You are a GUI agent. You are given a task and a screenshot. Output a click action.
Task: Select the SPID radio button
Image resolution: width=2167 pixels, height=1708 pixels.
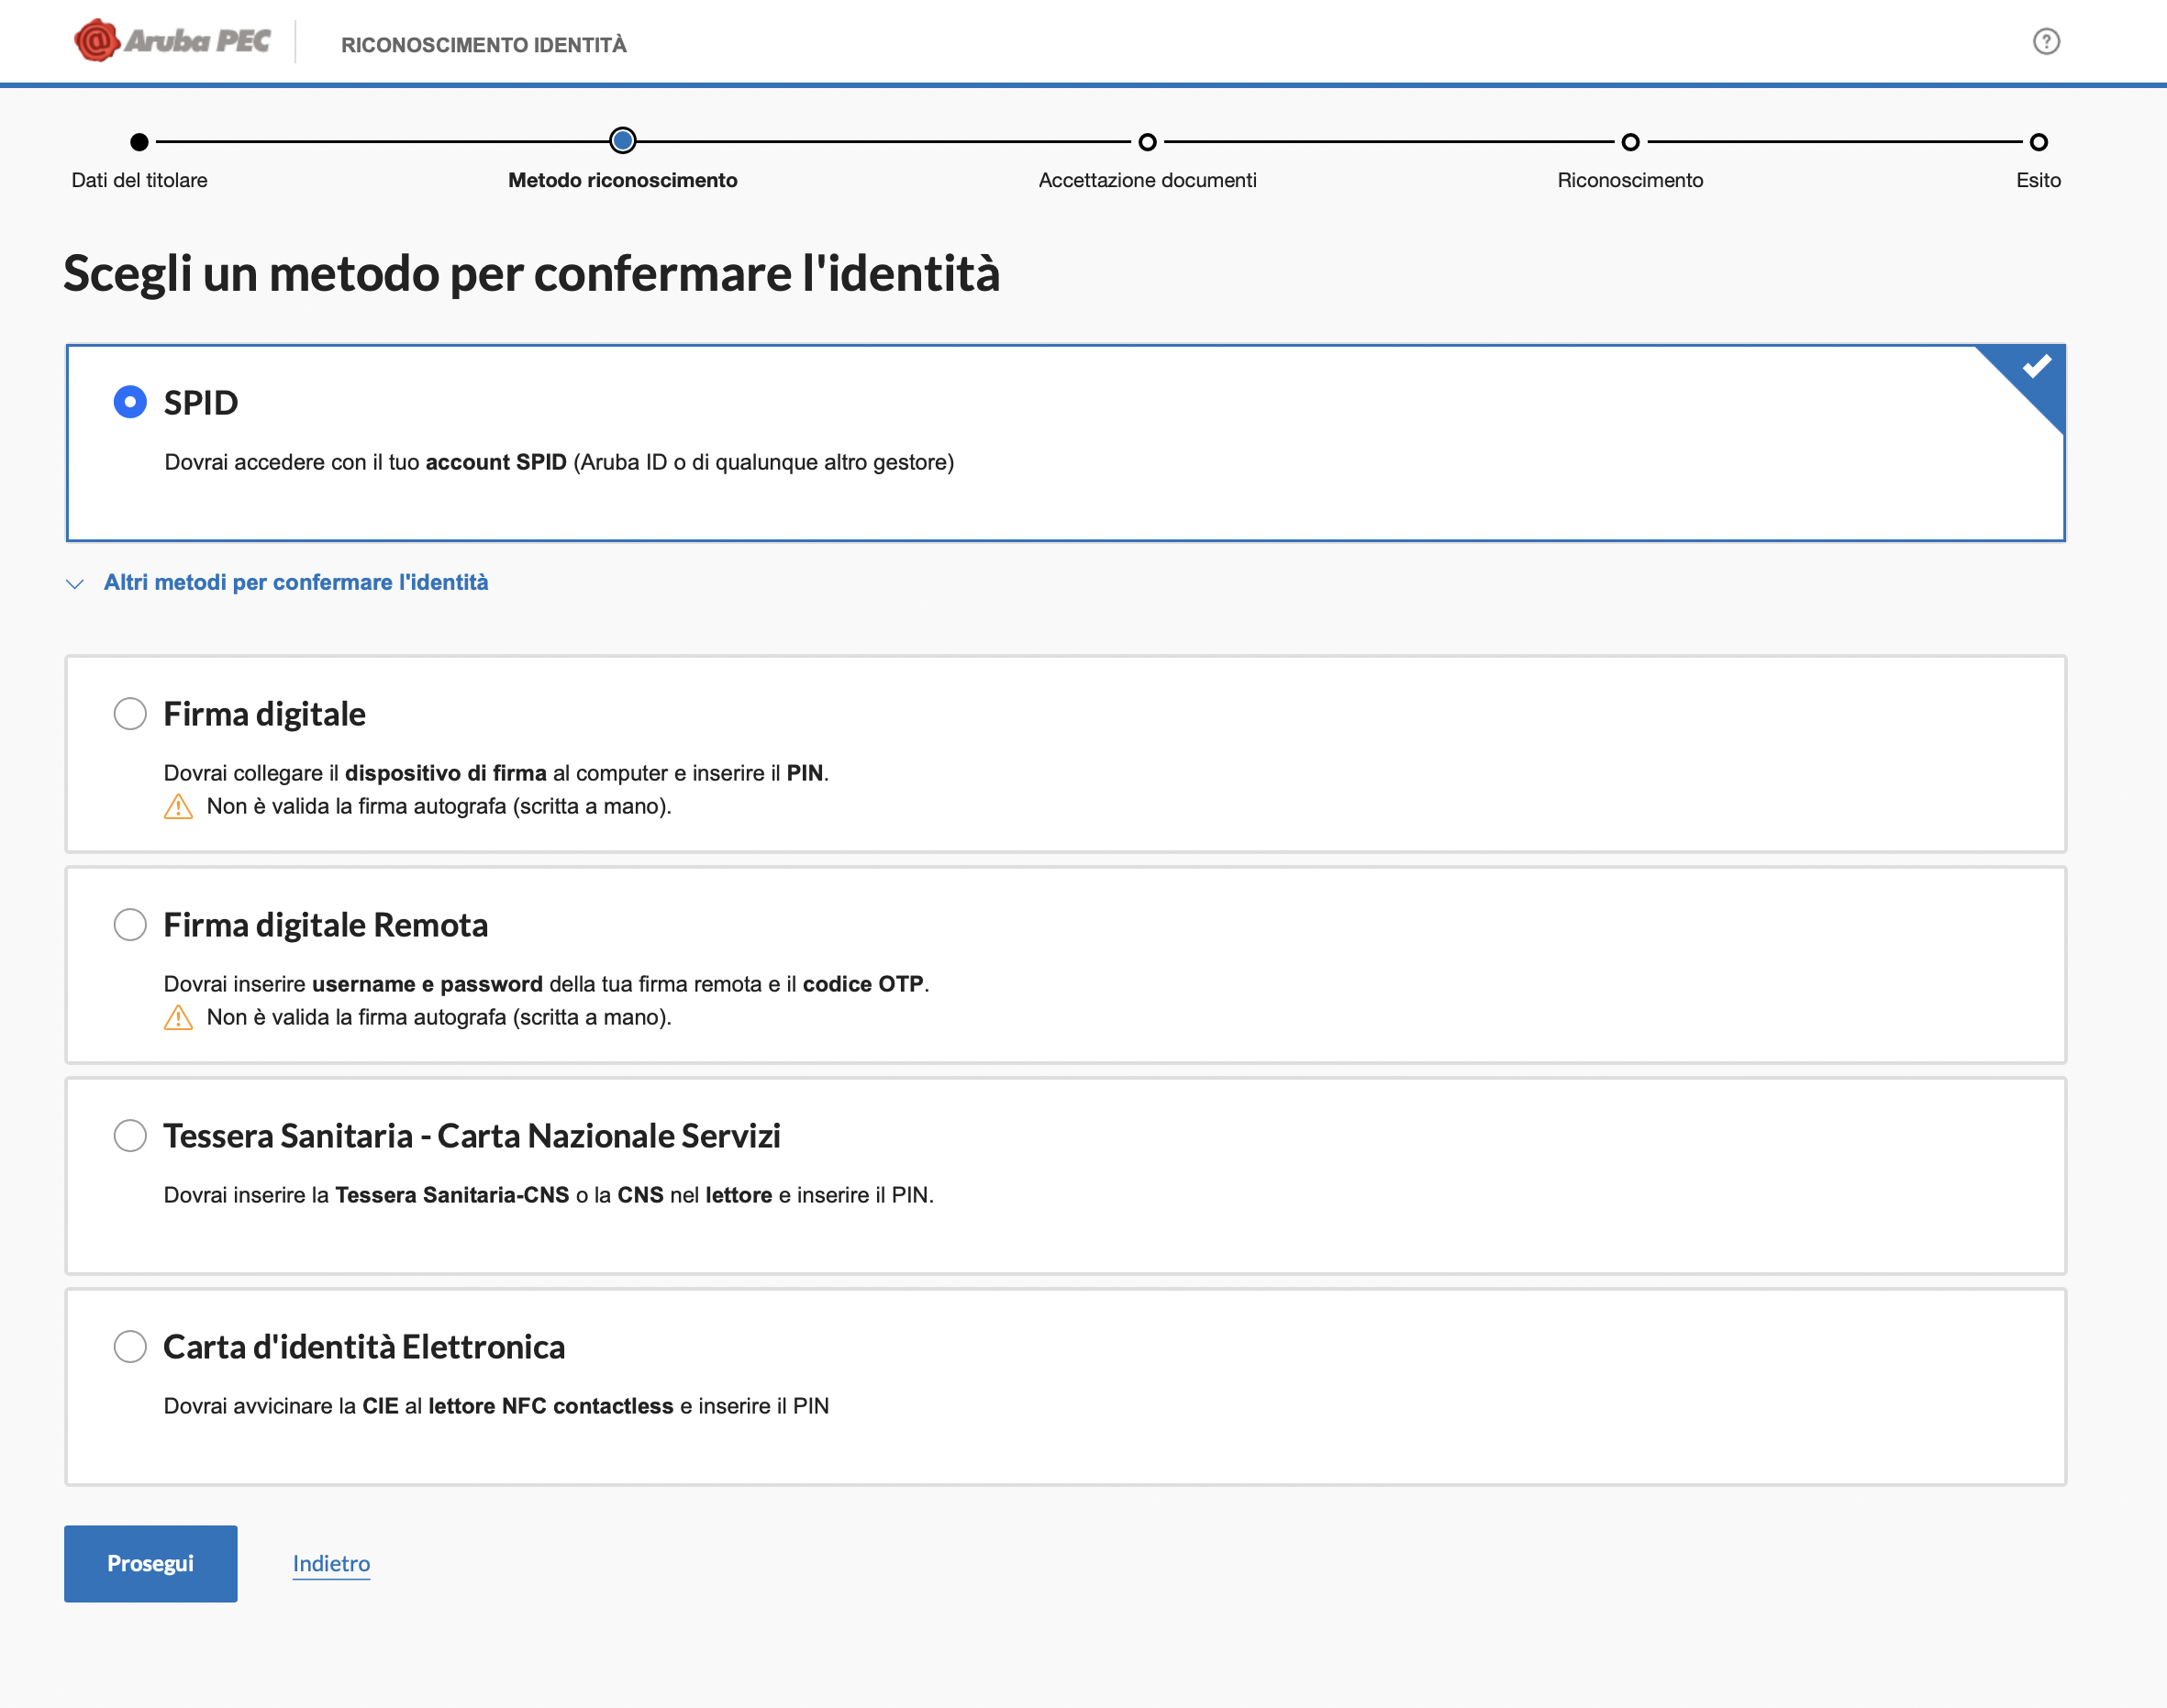tap(130, 402)
